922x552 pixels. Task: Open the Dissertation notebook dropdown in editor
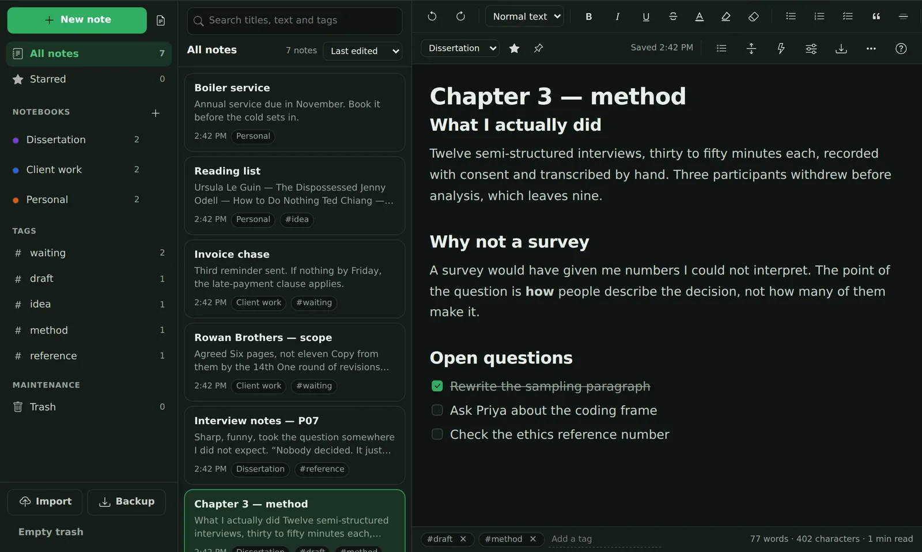pos(460,48)
